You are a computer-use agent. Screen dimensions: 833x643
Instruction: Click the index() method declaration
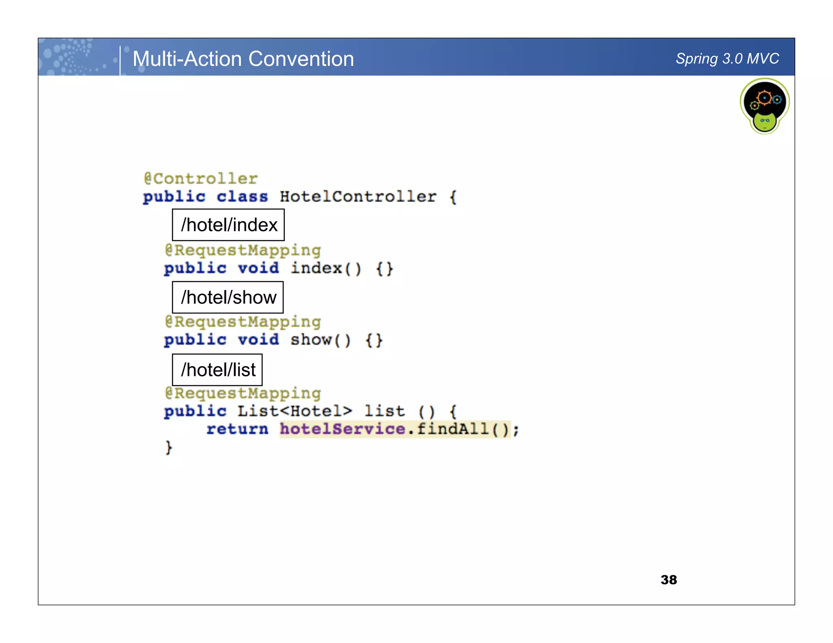pyautogui.click(x=325, y=268)
